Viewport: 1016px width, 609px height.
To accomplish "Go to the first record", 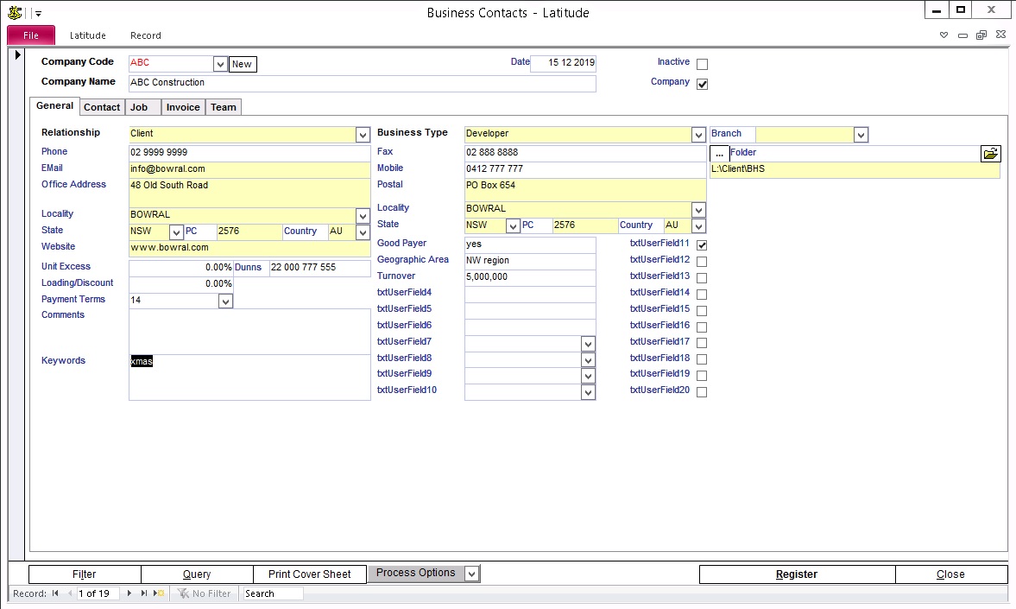I will 56,593.
